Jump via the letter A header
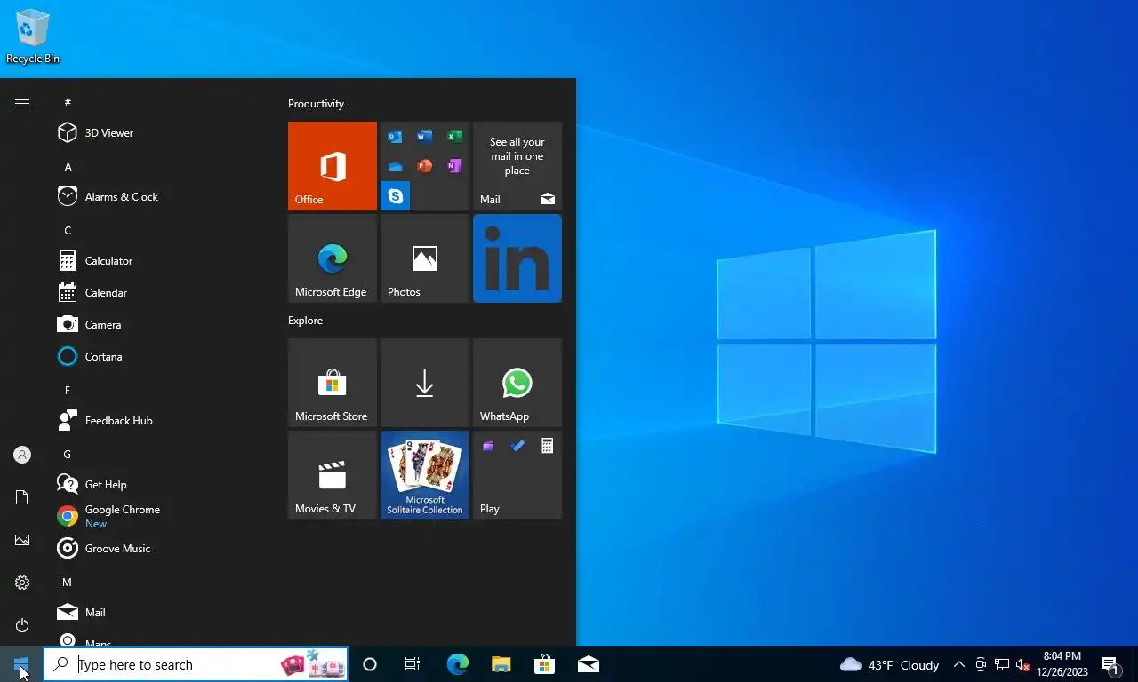1138x682 pixels. 68,167
